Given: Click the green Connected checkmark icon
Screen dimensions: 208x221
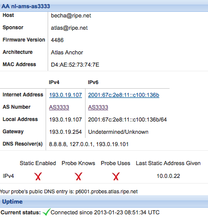Looking at the screenshot, I should [46, 212].
